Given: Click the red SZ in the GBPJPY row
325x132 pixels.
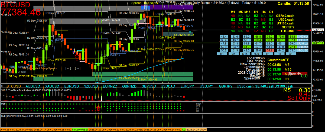Looking at the screenshot, I should pyautogui.click(x=233, y=27).
